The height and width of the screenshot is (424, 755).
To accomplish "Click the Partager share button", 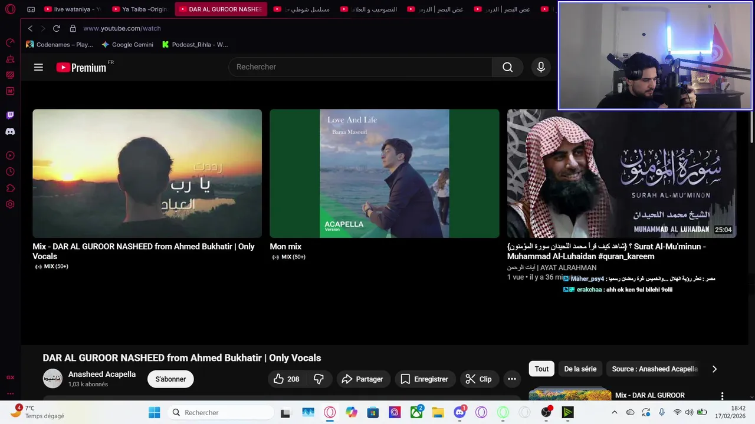I will [x=363, y=379].
